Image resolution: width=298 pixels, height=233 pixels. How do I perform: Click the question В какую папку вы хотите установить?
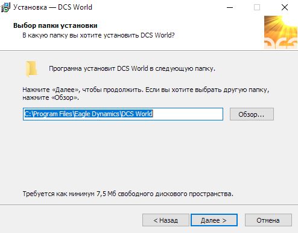[x=98, y=35]
